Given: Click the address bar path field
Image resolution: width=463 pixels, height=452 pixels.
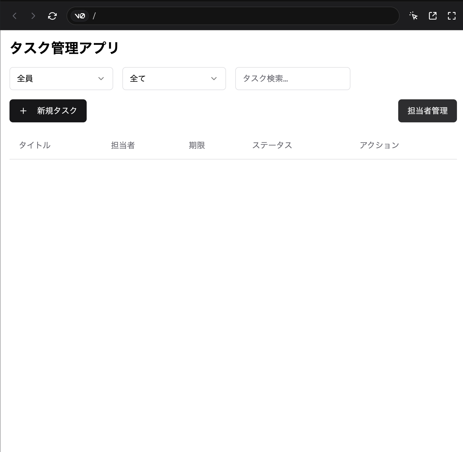Looking at the screenshot, I should coord(233,16).
